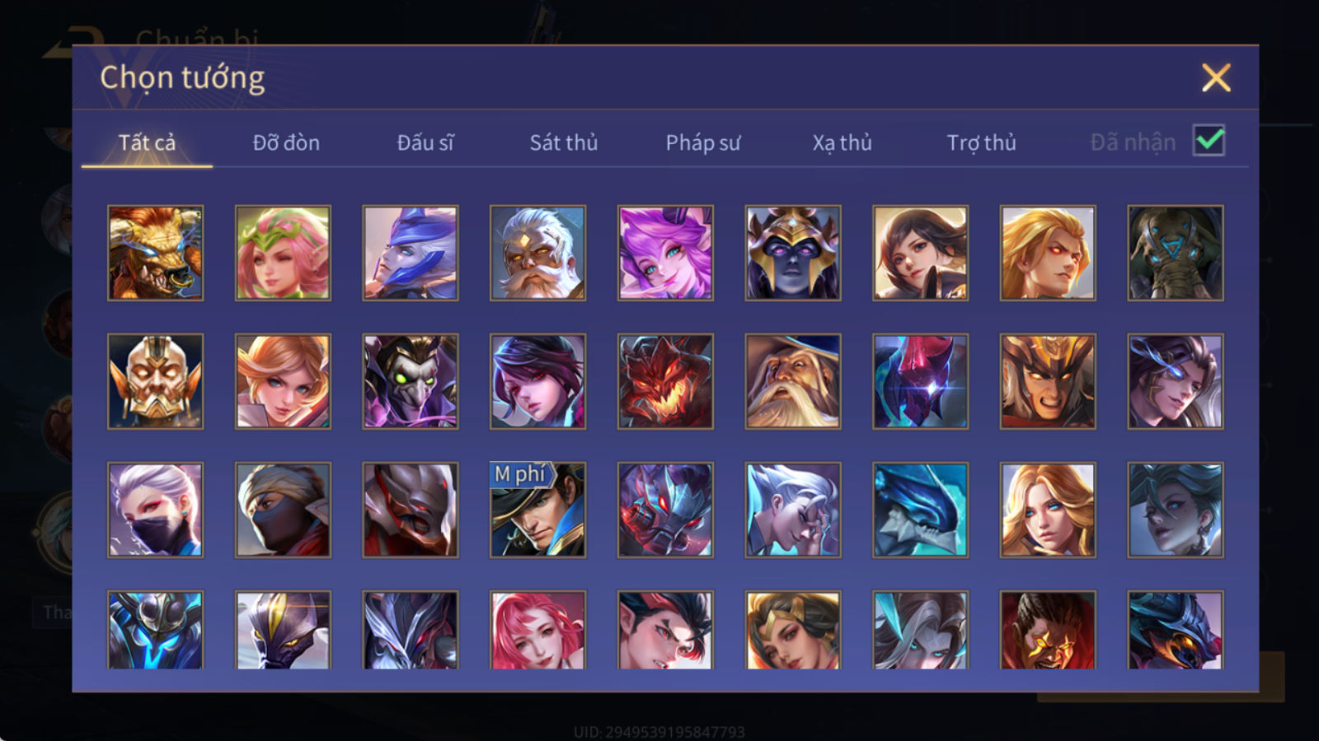This screenshot has height=741, width=1319.
Task: Pick the red lava demon hero portrait
Action: (x=665, y=381)
